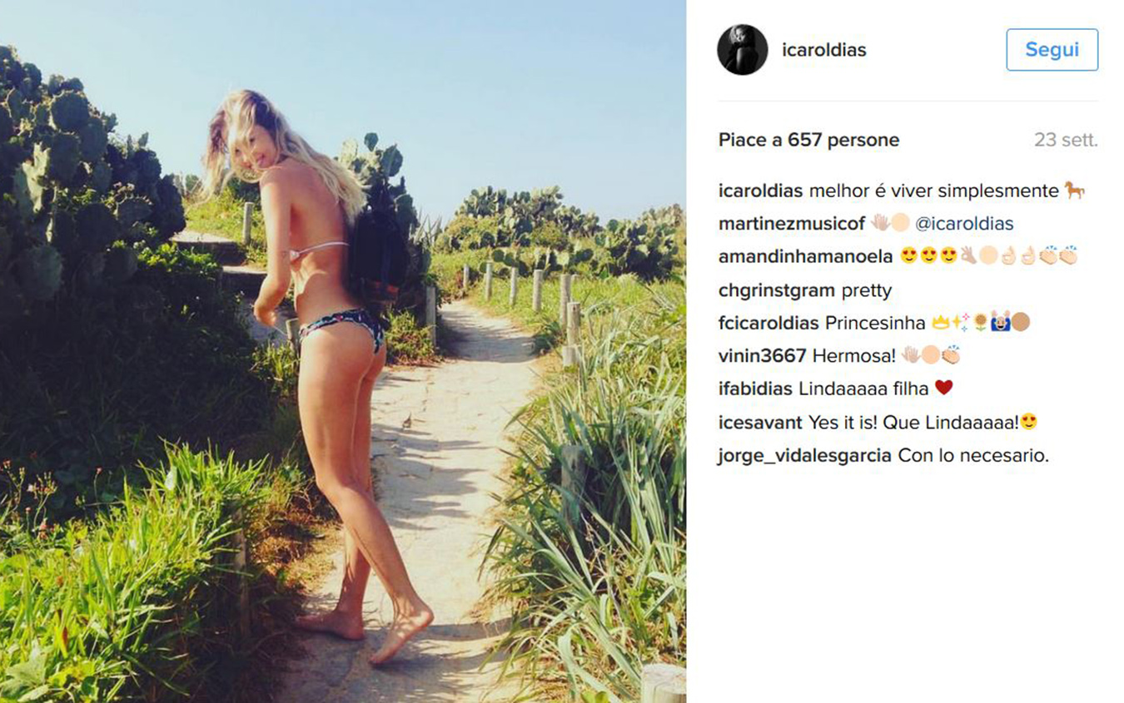Open jorge_vidalesgarcia user profile

tap(804, 456)
